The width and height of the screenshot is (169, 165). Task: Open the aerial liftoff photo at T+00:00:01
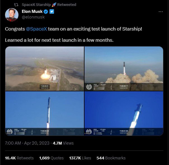click(x=44, y=69)
